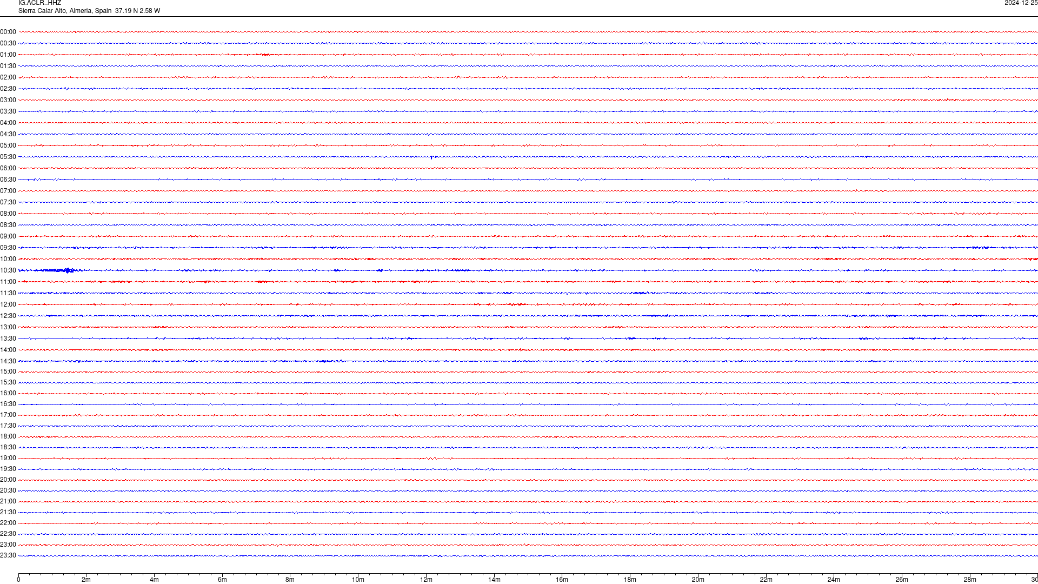This screenshot has width=1038, height=584.
Task: Select the 00:30 trace time label
Action: click(8, 43)
